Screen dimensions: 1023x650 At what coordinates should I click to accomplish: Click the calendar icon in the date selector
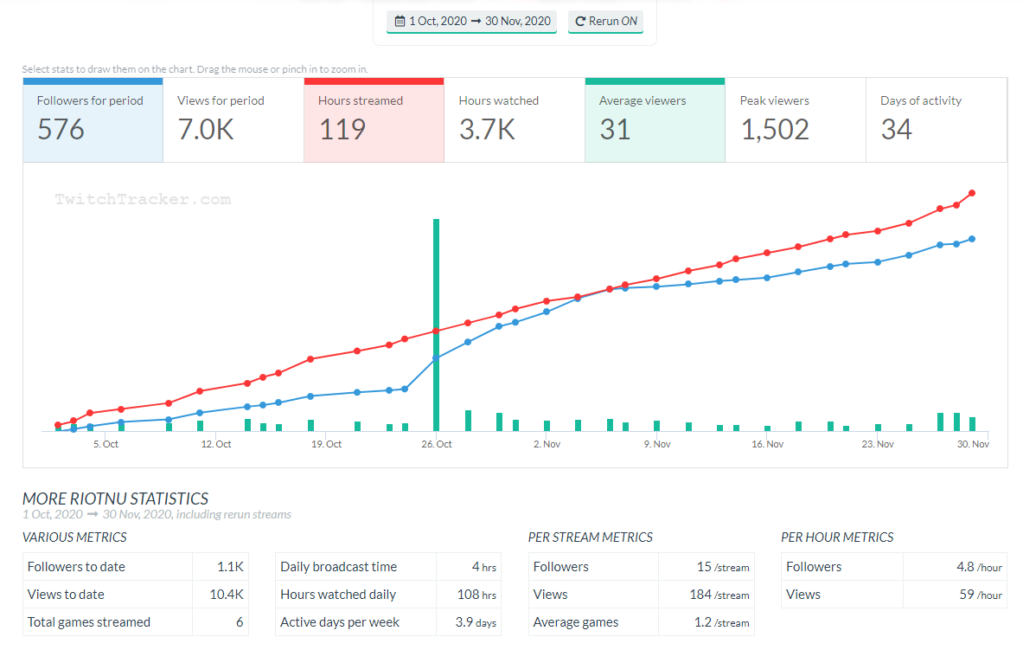401,22
